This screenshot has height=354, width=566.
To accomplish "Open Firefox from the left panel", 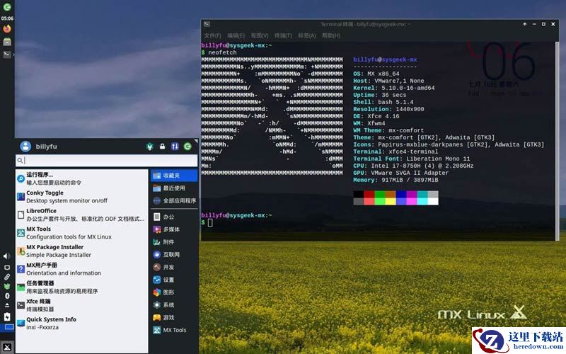I will [x=7, y=29].
